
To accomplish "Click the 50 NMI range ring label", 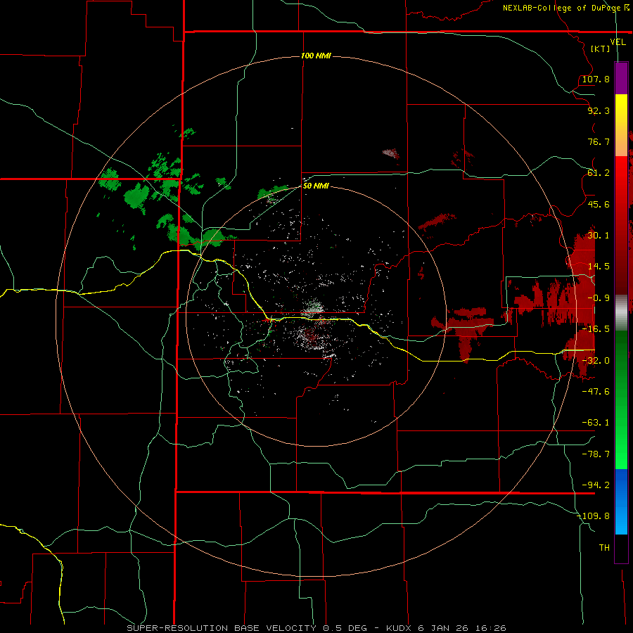I will click(x=316, y=186).
